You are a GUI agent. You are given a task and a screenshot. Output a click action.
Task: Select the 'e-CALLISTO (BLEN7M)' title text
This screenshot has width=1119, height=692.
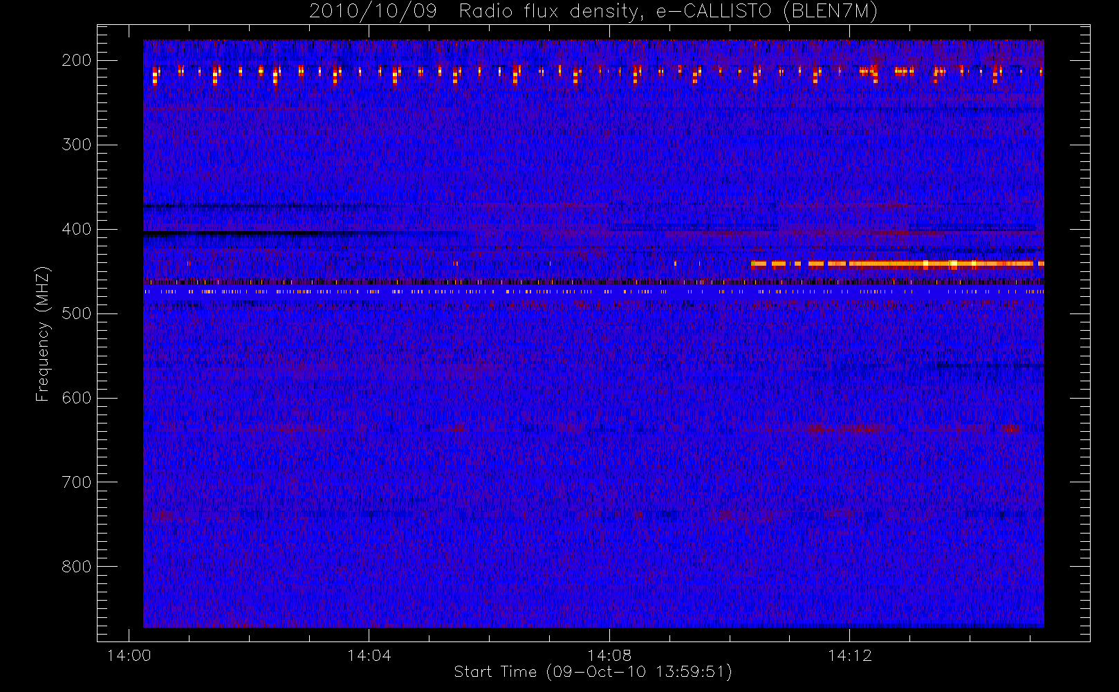coord(766,12)
